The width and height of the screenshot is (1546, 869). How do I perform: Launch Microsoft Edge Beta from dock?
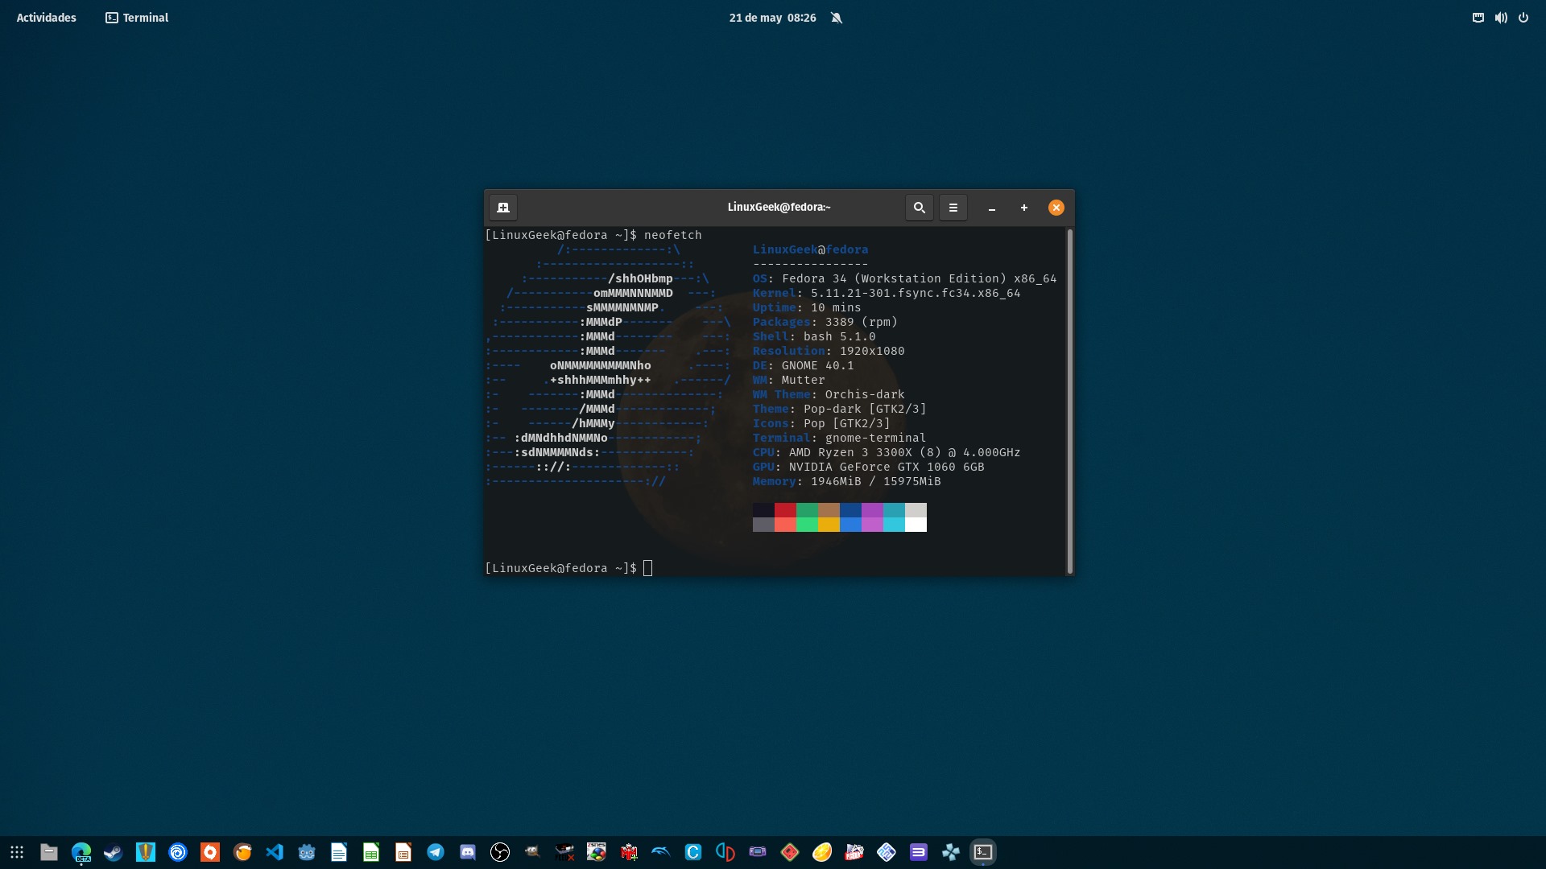click(x=81, y=852)
